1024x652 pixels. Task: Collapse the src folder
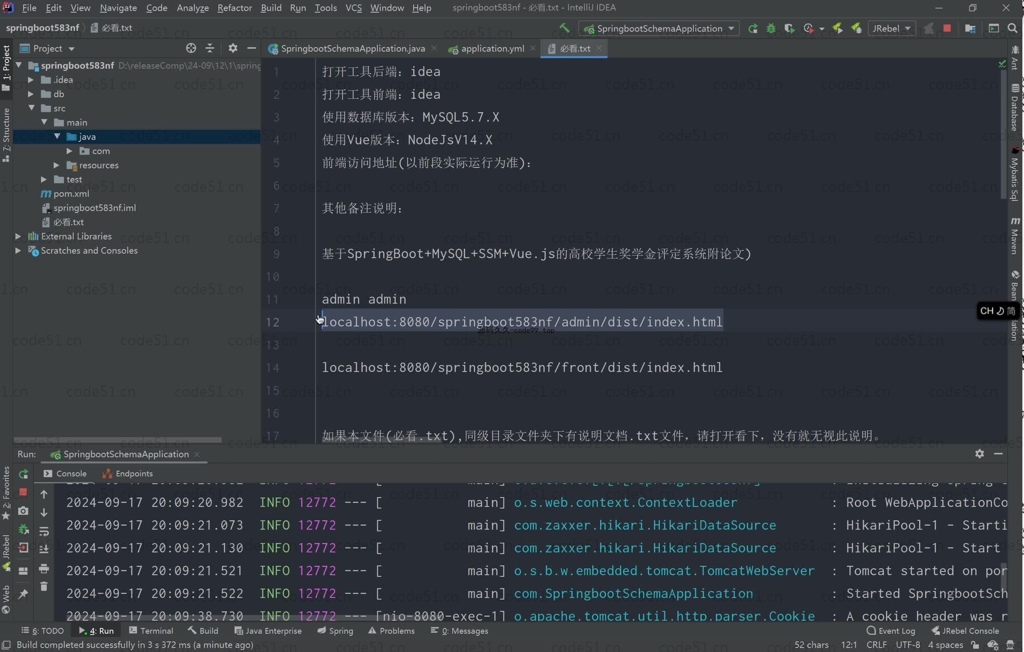(x=31, y=108)
